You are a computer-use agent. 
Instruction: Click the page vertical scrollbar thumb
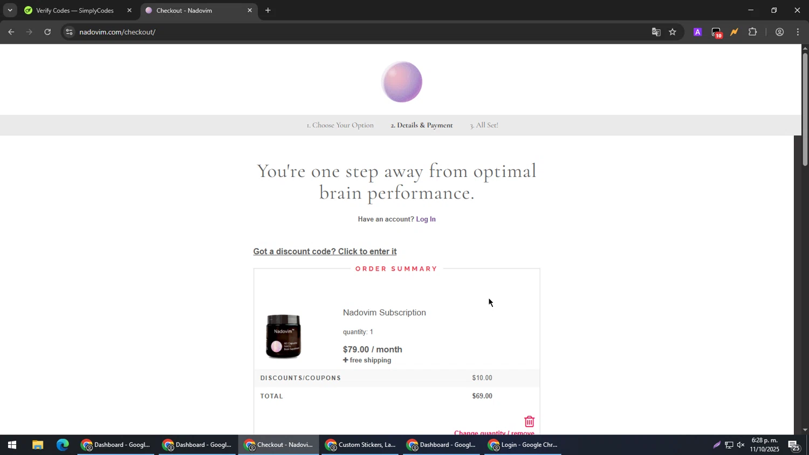[805, 109]
